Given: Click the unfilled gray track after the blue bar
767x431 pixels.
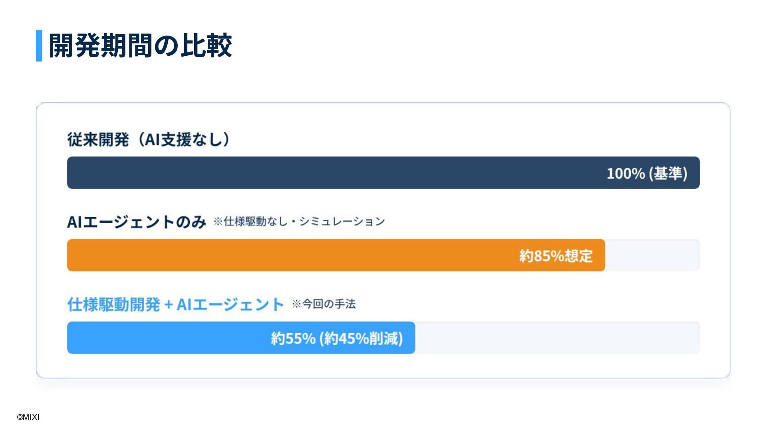Looking at the screenshot, I should click(x=557, y=338).
